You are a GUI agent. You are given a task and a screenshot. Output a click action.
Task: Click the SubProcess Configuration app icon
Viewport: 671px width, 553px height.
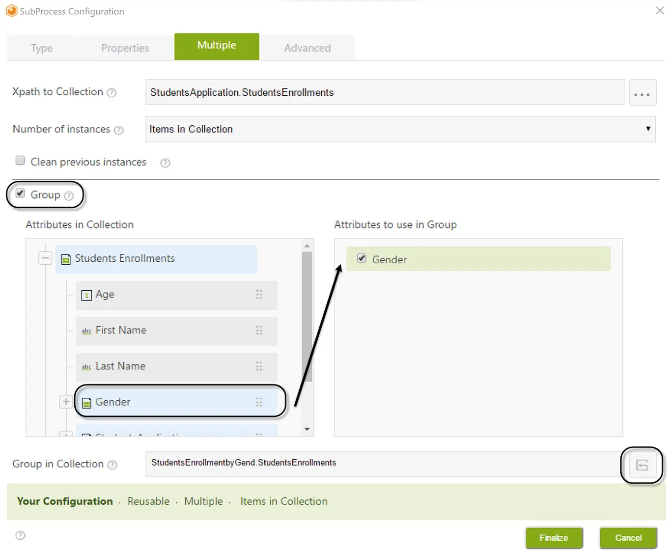pos(11,11)
